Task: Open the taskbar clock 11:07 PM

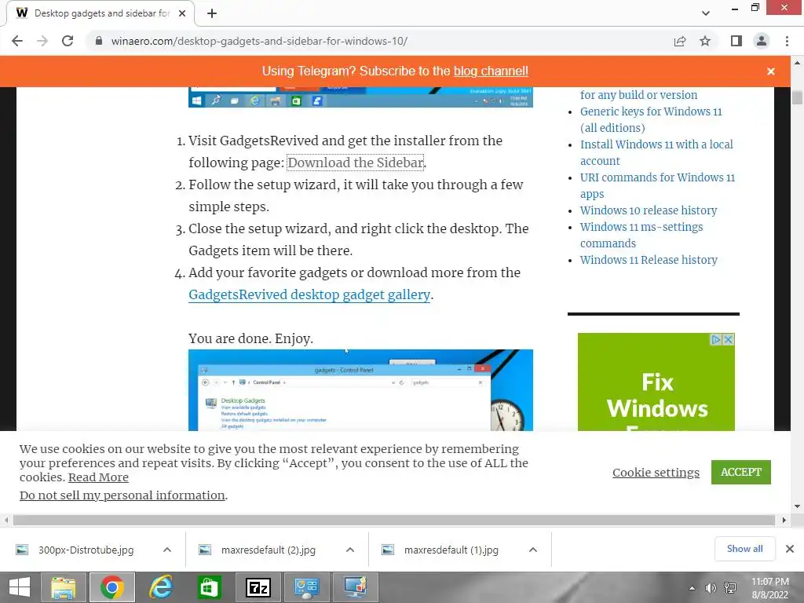Action: pyautogui.click(x=769, y=588)
